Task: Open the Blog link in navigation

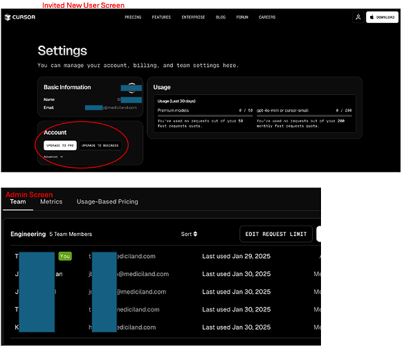Action: pyautogui.click(x=221, y=17)
